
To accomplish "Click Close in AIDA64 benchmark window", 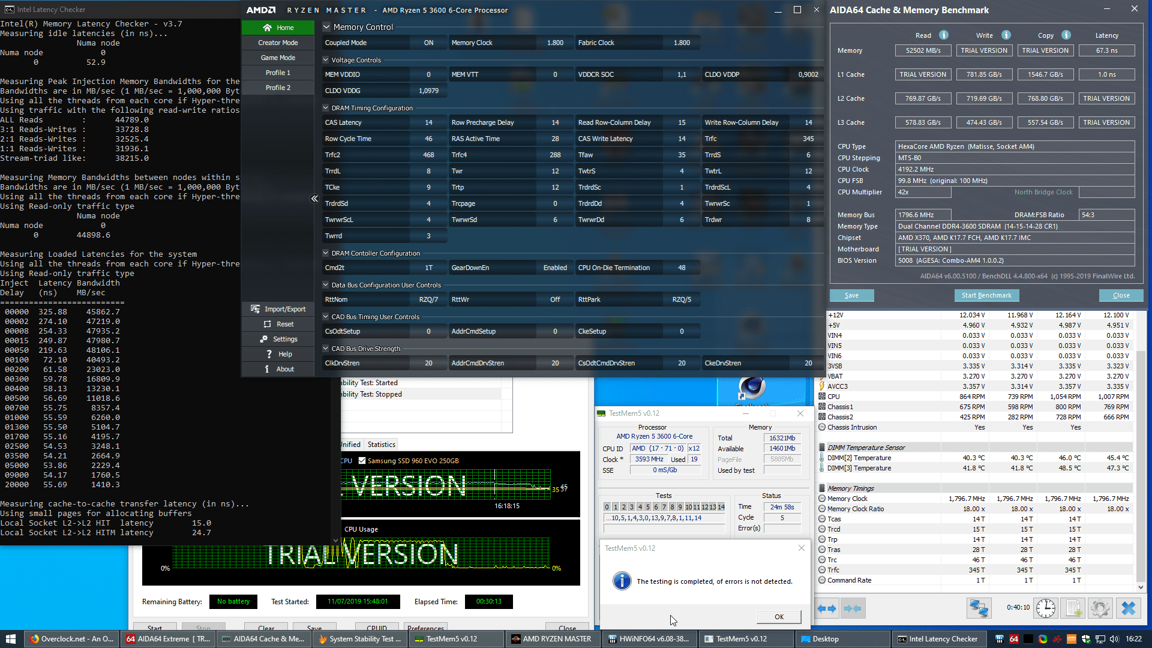I will coord(1121,295).
